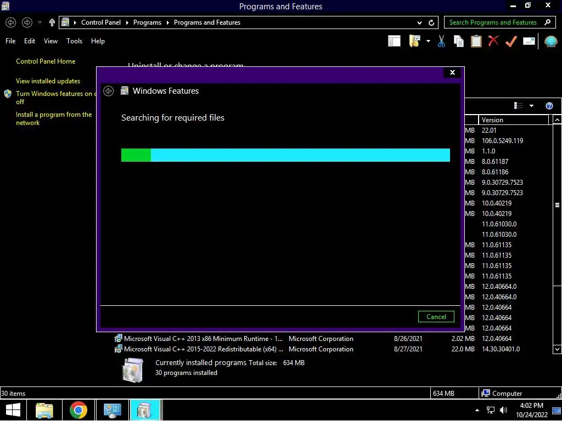Show hidden tray icons arrow

coord(477,410)
